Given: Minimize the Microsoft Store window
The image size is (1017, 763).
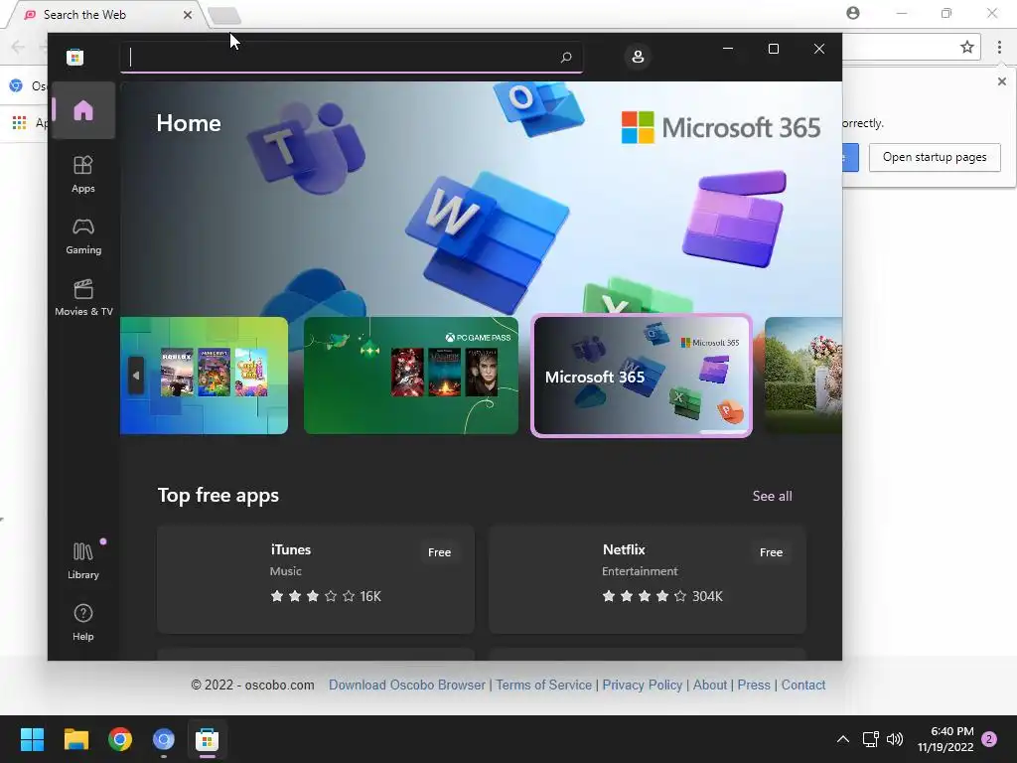Looking at the screenshot, I should pos(728,49).
